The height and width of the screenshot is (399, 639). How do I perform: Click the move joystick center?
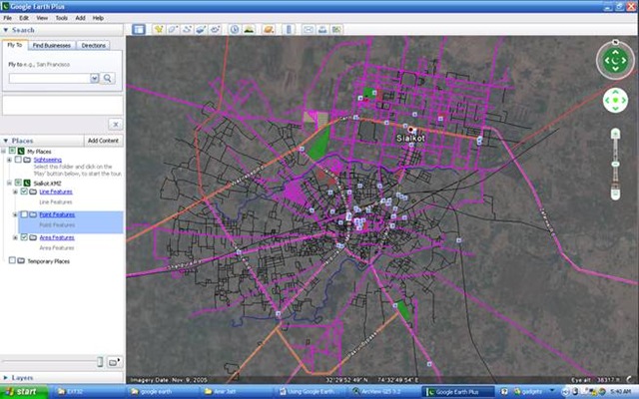coord(615,100)
